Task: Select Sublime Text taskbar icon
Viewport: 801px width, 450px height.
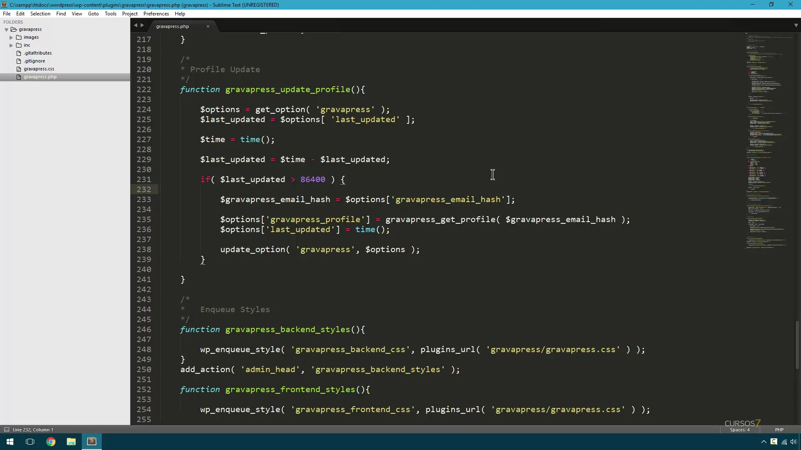Action: click(x=92, y=442)
